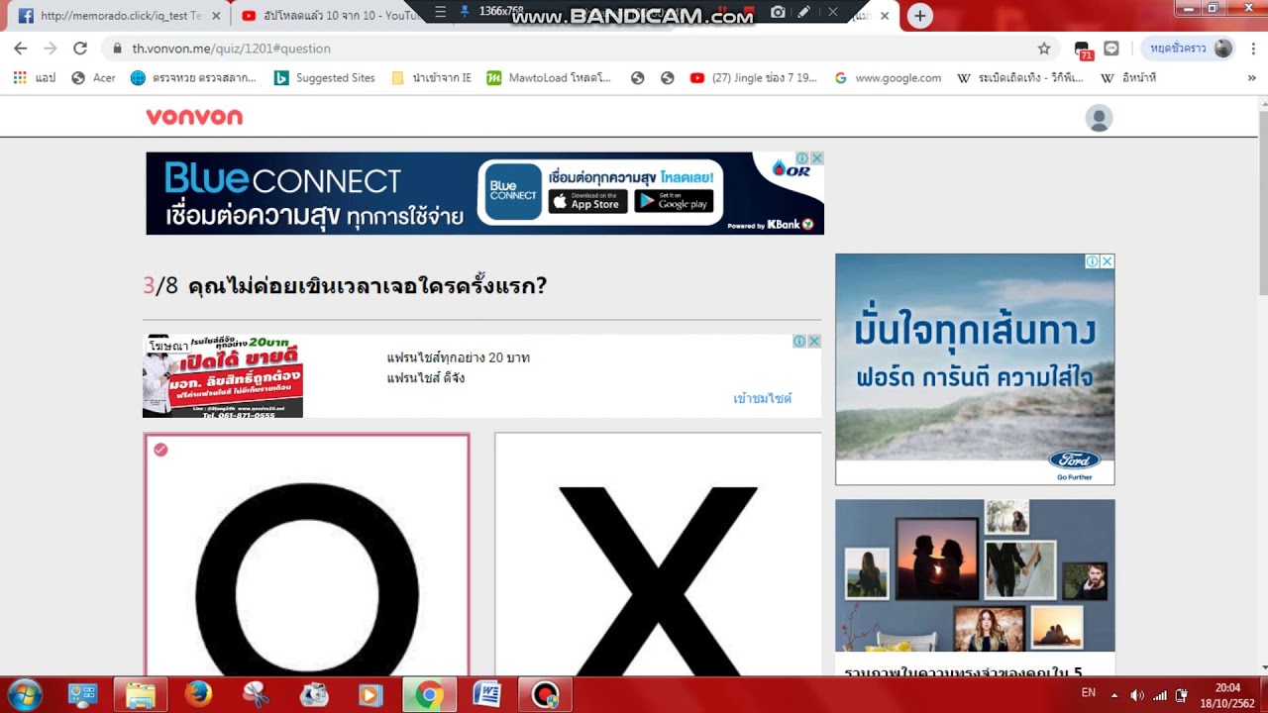Click the address bar URL
This screenshot has width=1268, height=713.
click(232, 48)
